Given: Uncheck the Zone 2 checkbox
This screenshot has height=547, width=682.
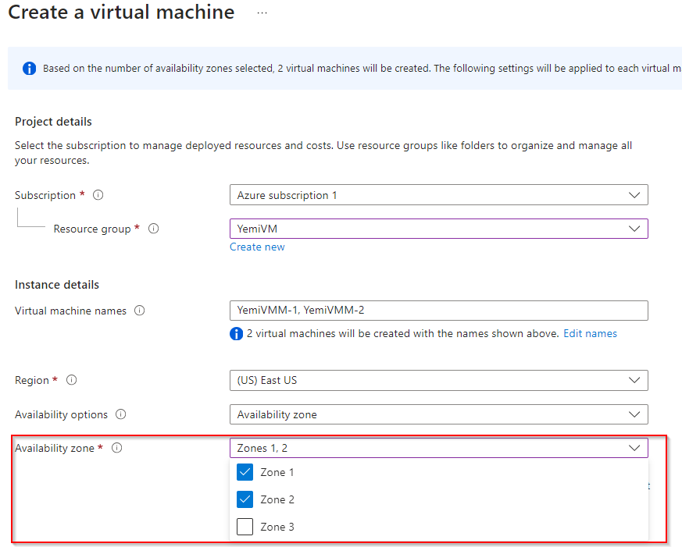Looking at the screenshot, I should click(x=245, y=499).
